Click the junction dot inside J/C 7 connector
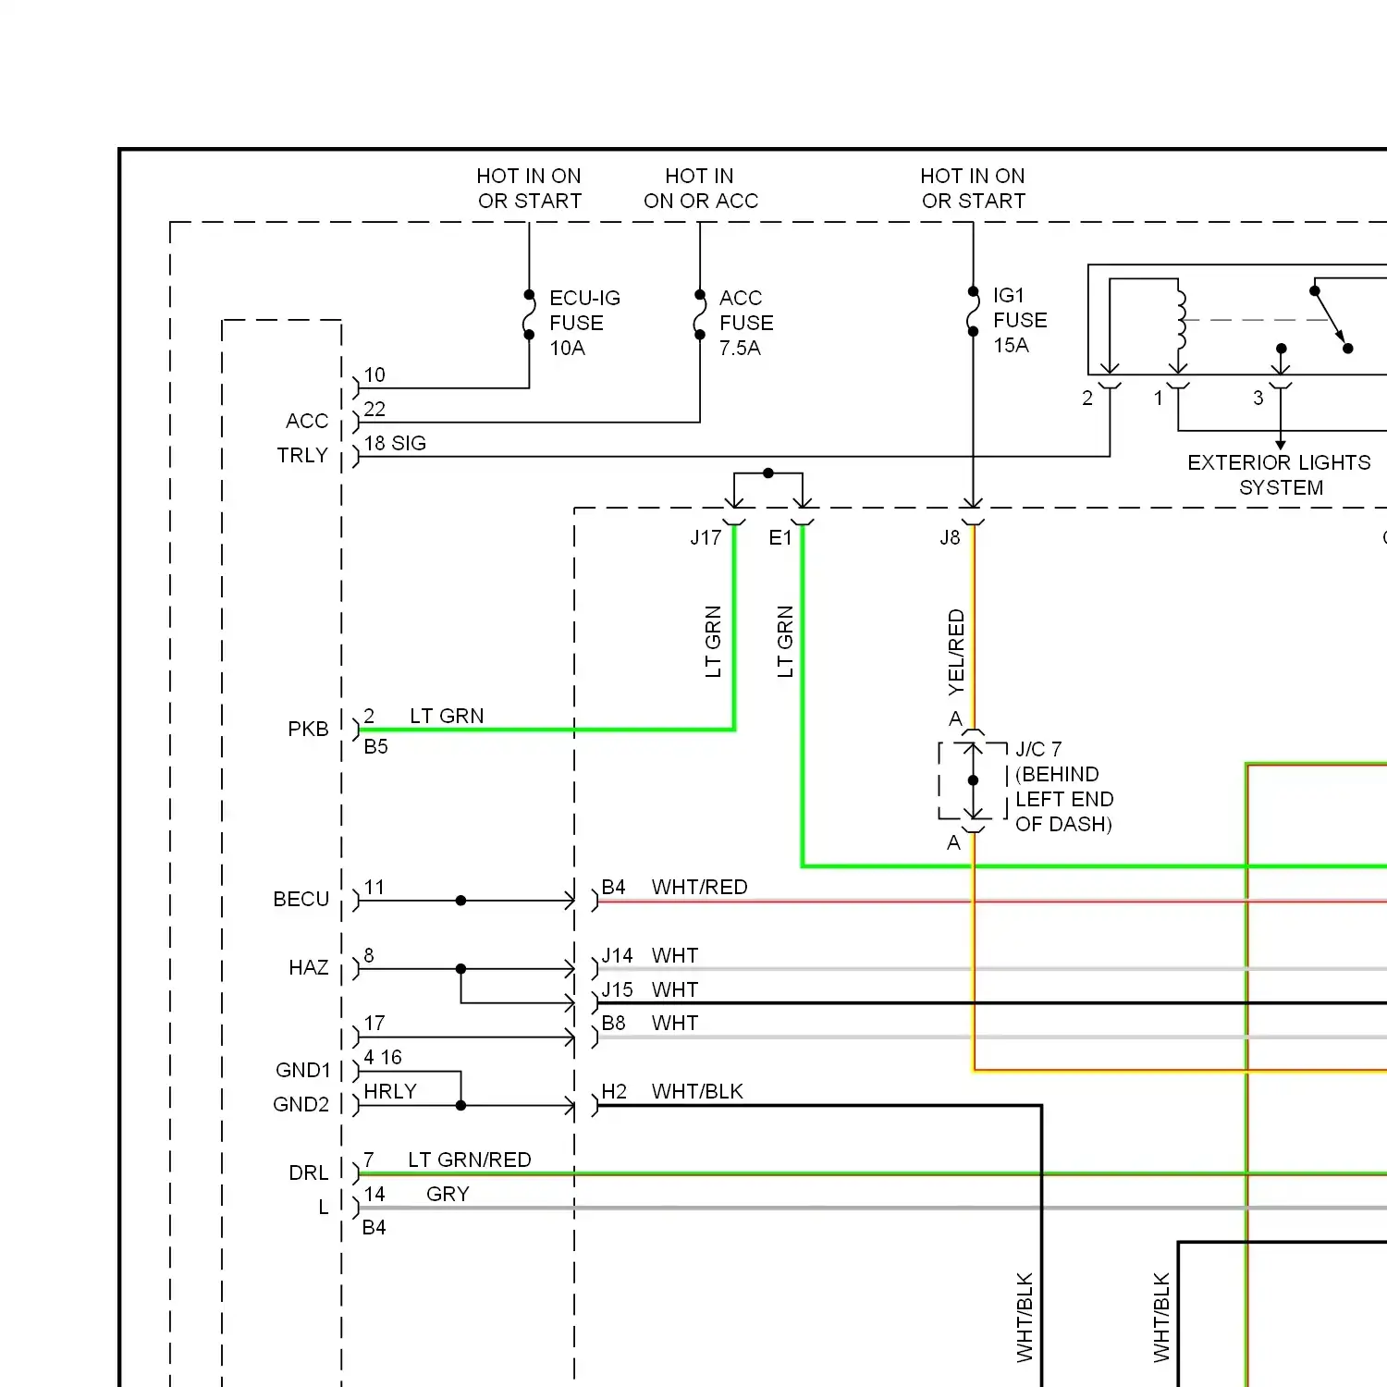 coord(973,780)
